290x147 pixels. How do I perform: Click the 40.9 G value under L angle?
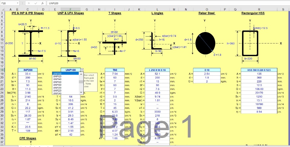coord(157,93)
